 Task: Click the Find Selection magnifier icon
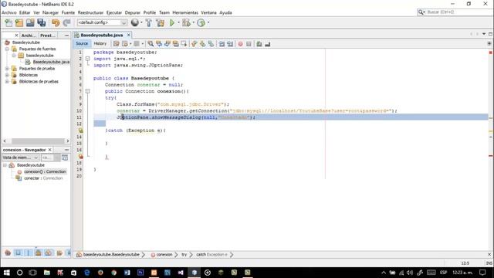(x=151, y=44)
